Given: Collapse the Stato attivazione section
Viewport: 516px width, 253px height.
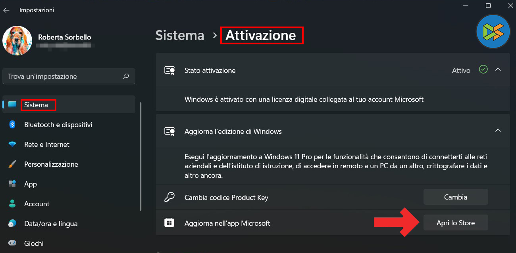Looking at the screenshot, I should click(x=498, y=70).
